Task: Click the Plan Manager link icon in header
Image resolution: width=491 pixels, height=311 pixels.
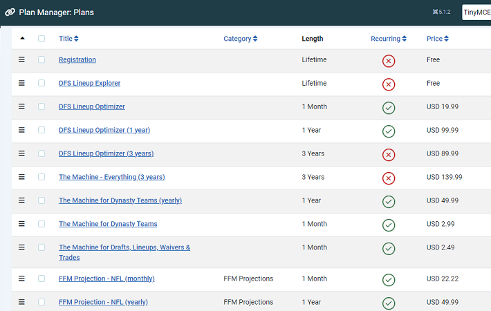Action: click(10, 12)
